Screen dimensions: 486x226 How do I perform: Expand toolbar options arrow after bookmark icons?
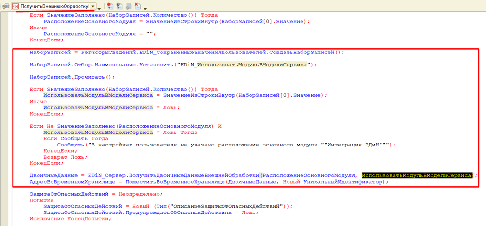[x=146, y=7]
